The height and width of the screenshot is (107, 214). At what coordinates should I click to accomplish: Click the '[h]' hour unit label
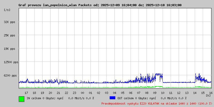tap(208, 95)
